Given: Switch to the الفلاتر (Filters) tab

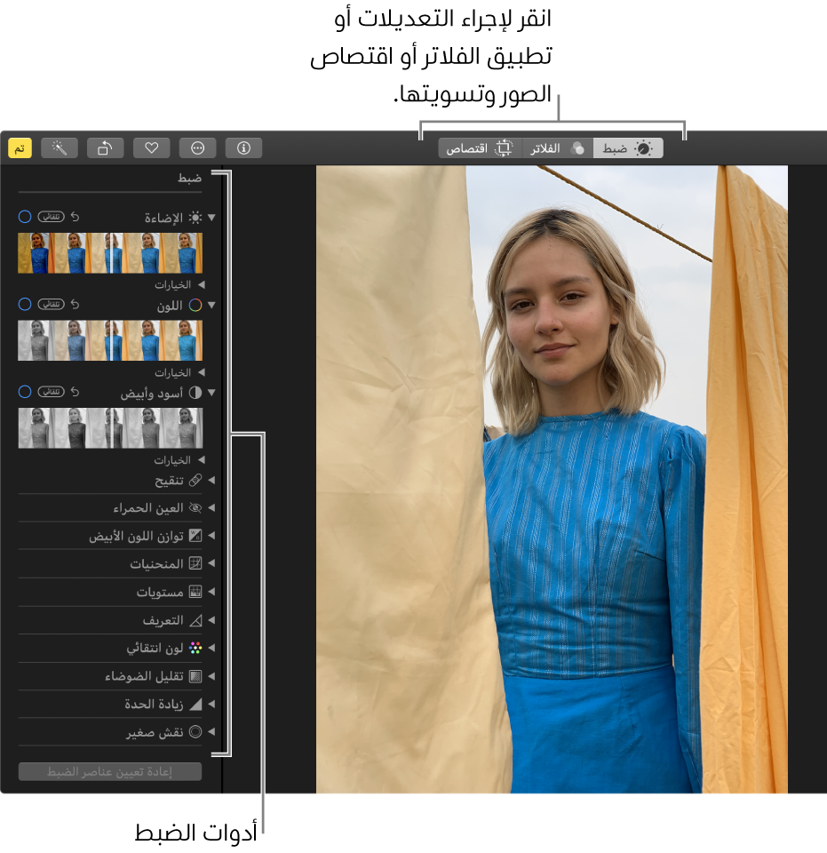Looking at the screenshot, I should pyautogui.click(x=557, y=148).
